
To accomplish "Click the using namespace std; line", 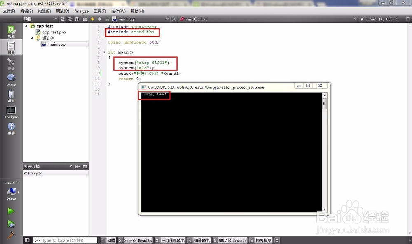I will click(x=133, y=42).
